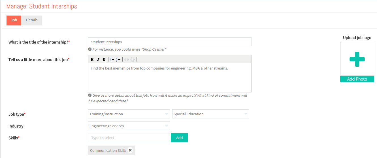Click the unlink icon in the editor toolbar
Viewport: 377px width, 158px height.
(x=133, y=59)
